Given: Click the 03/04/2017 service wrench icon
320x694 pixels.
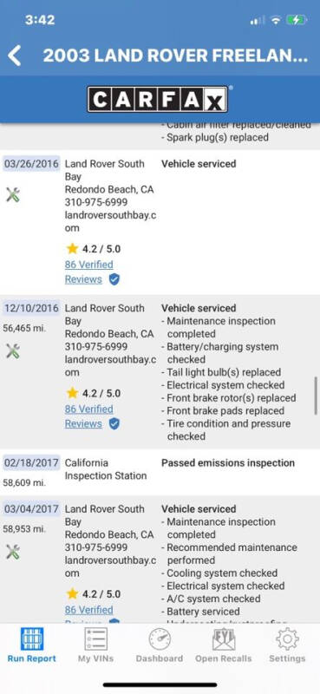Looking at the screenshot, I should tap(13, 552).
